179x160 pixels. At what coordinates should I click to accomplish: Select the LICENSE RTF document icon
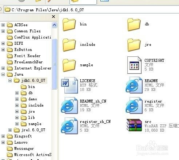[69, 85]
